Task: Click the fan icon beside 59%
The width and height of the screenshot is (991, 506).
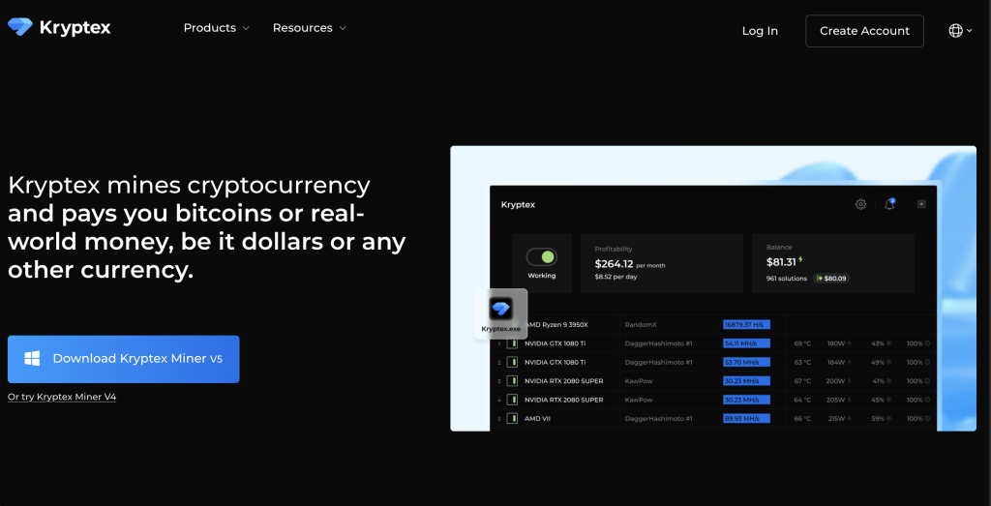Action: tap(889, 419)
